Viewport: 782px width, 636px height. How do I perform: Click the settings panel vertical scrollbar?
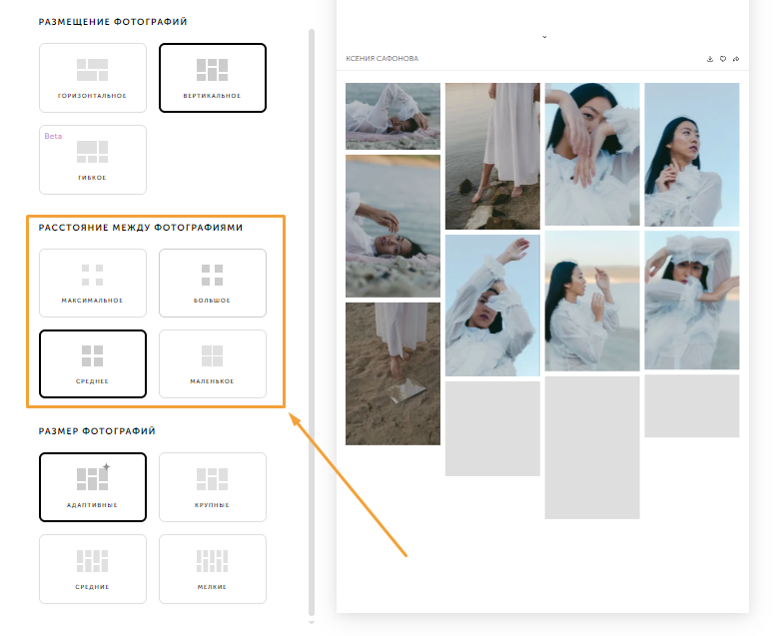point(312,322)
